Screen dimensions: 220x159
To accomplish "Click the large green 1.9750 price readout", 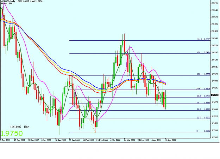I will (x=12, y=133).
